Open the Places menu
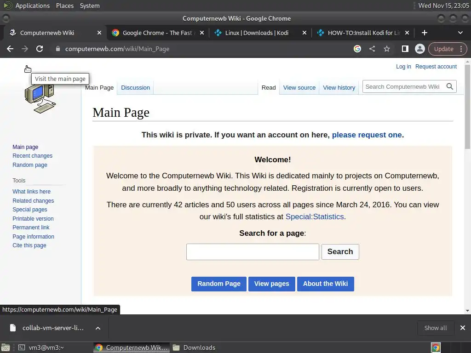The width and height of the screenshot is (471, 353). [64, 6]
